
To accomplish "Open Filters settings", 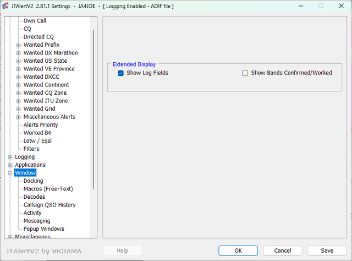I will (31, 149).
